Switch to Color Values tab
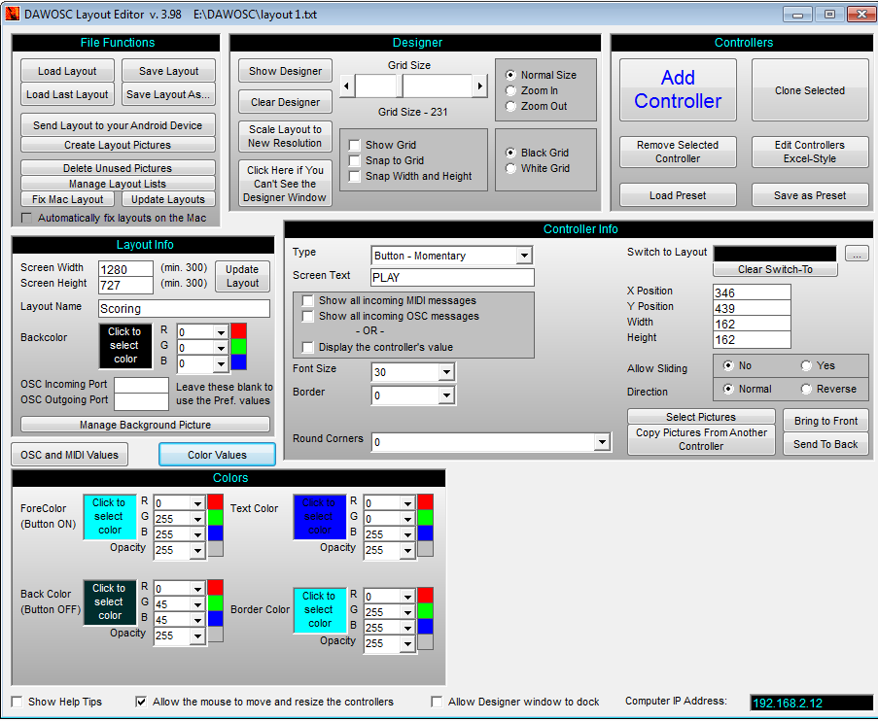 [217, 455]
